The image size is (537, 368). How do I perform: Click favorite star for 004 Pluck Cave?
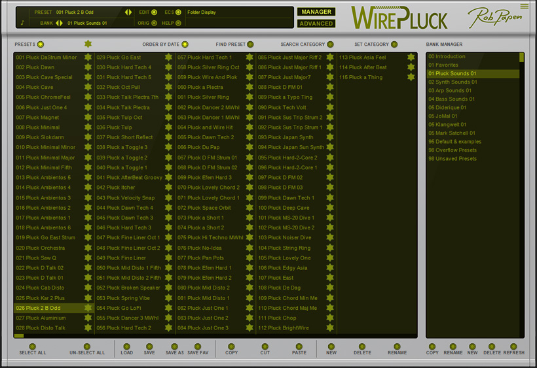88,87
